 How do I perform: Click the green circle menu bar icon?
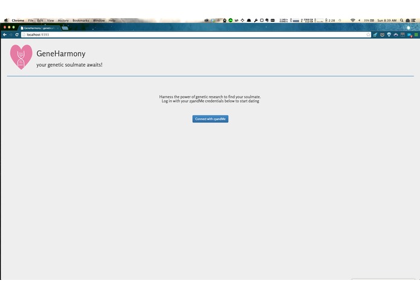tap(231, 21)
